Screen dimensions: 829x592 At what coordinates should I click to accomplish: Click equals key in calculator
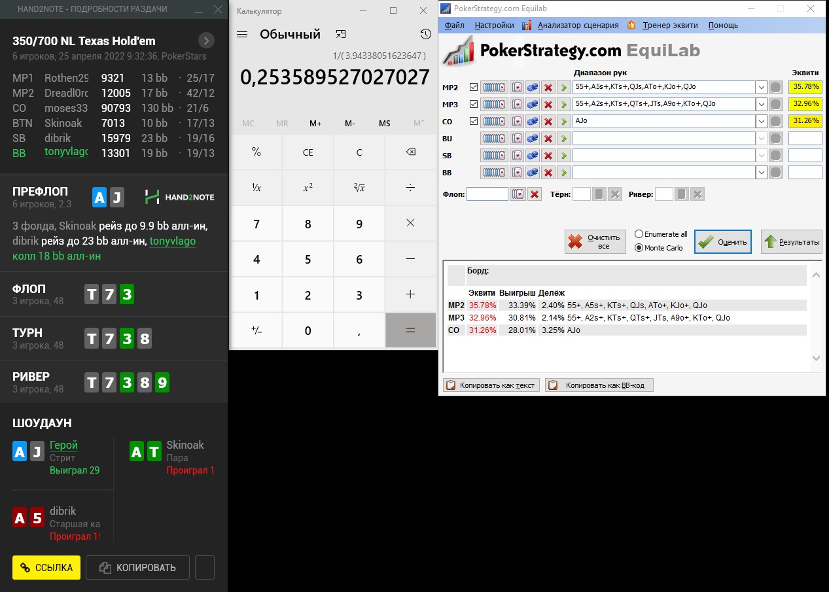click(x=410, y=330)
